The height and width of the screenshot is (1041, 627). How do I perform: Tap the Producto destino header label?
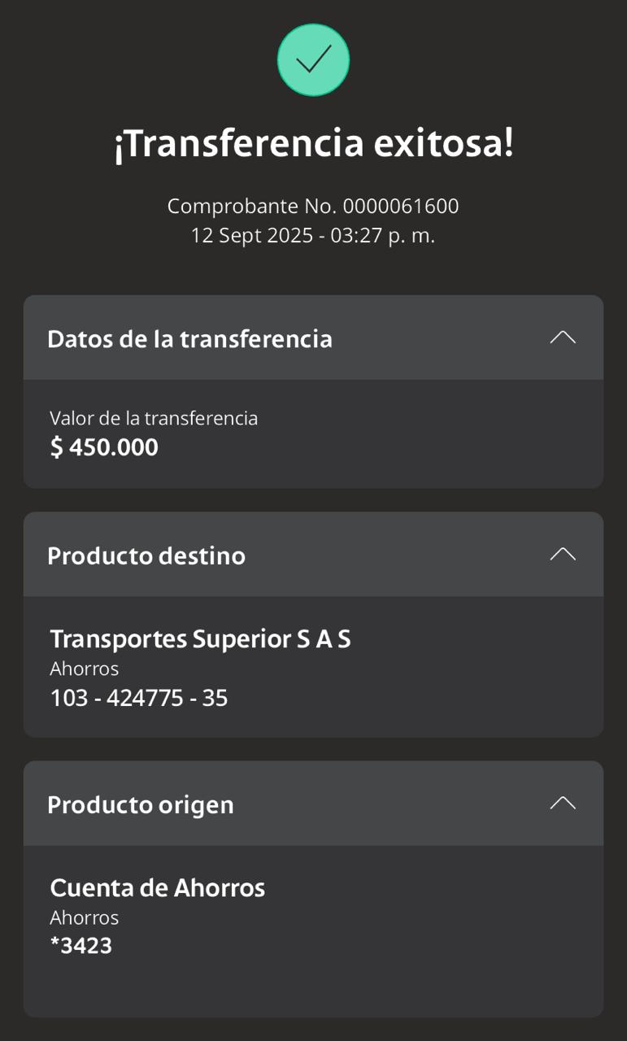click(x=146, y=556)
